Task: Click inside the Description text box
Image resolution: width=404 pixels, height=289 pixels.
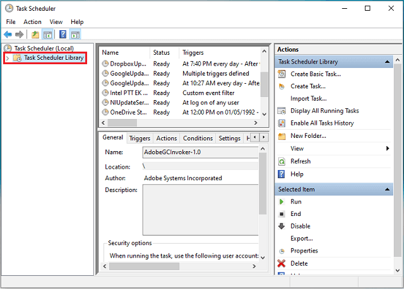Action: click(x=200, y=210)
